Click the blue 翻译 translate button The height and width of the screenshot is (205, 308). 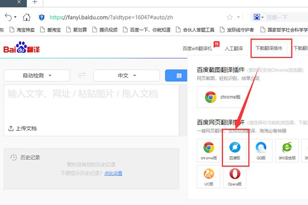pos(176,75)
